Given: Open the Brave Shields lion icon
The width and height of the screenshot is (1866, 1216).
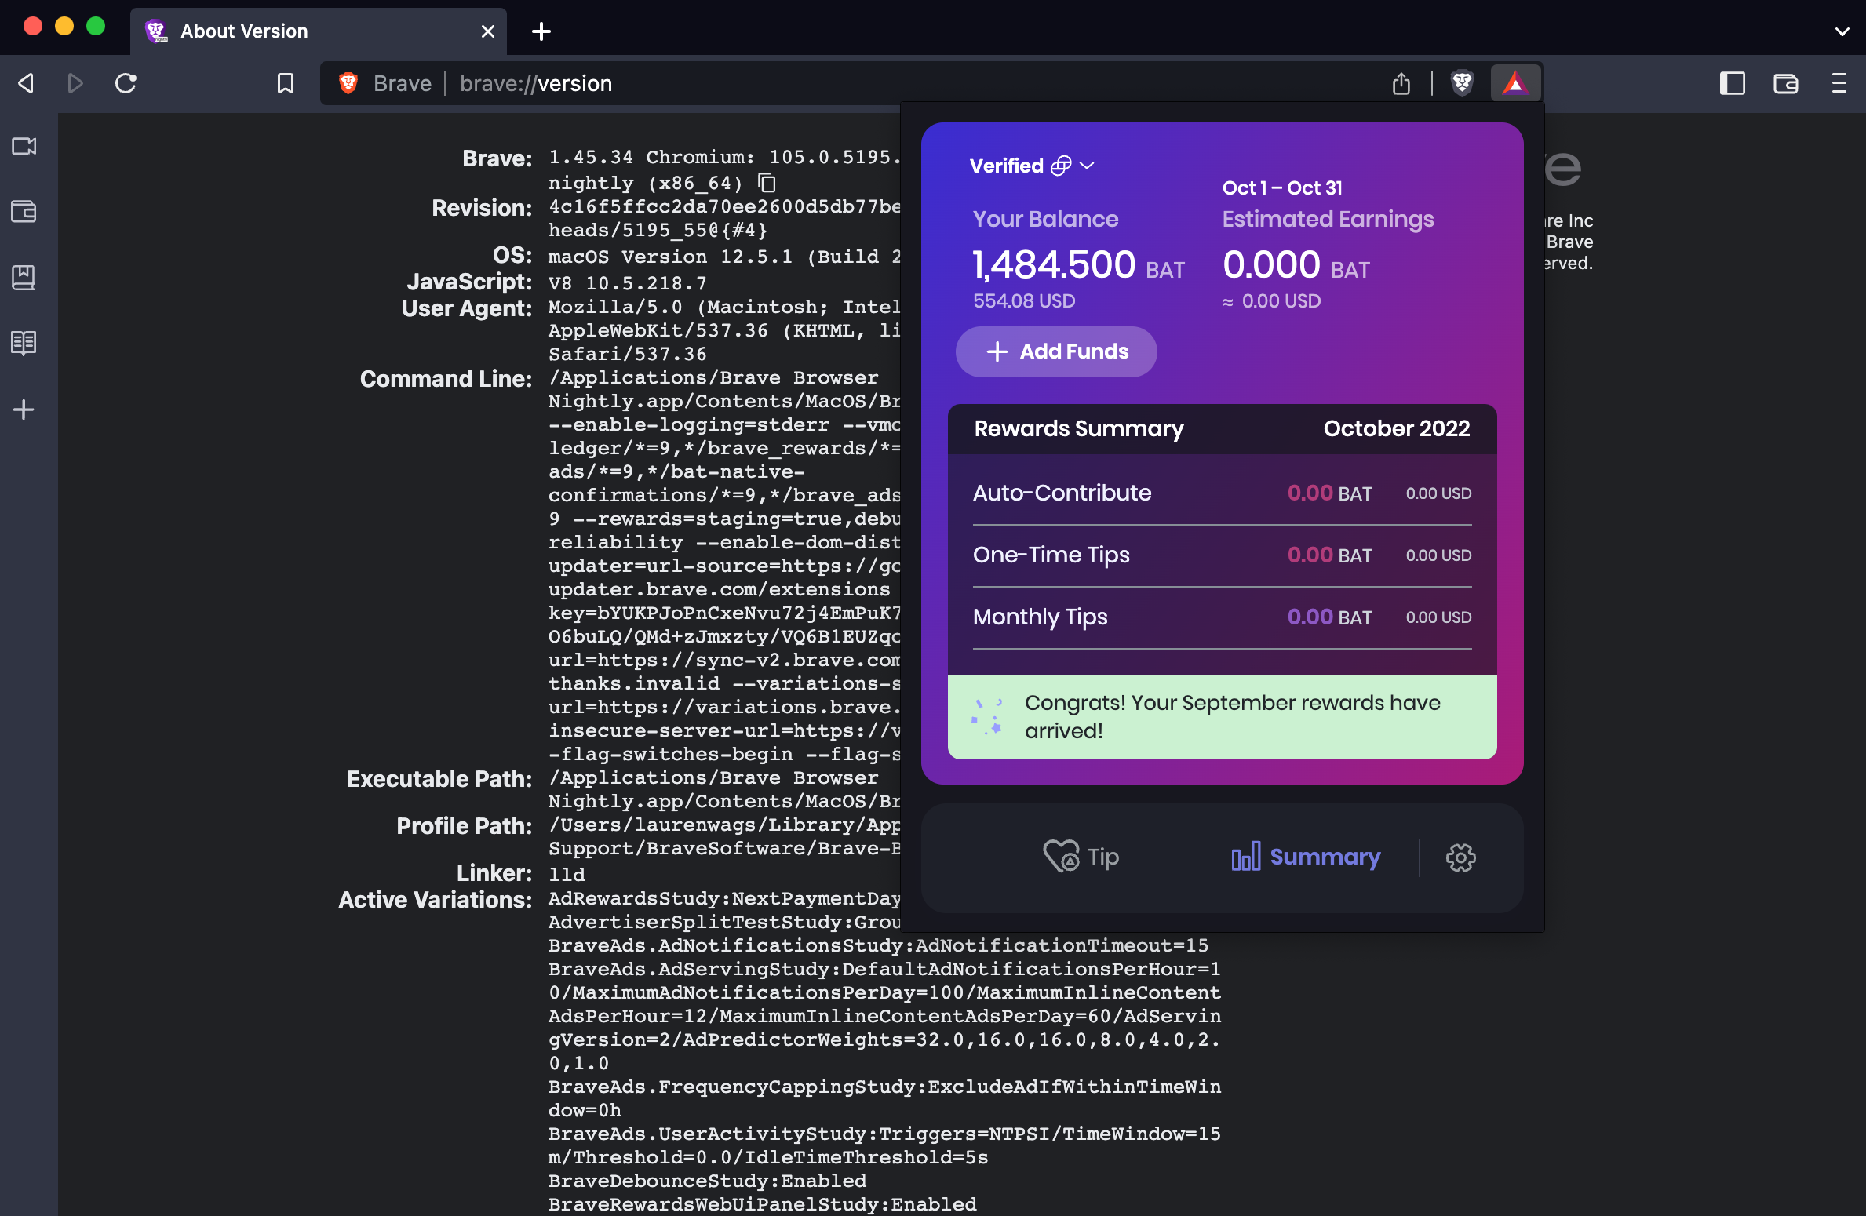Looking at the screenshot, I should coord(1462,83).
